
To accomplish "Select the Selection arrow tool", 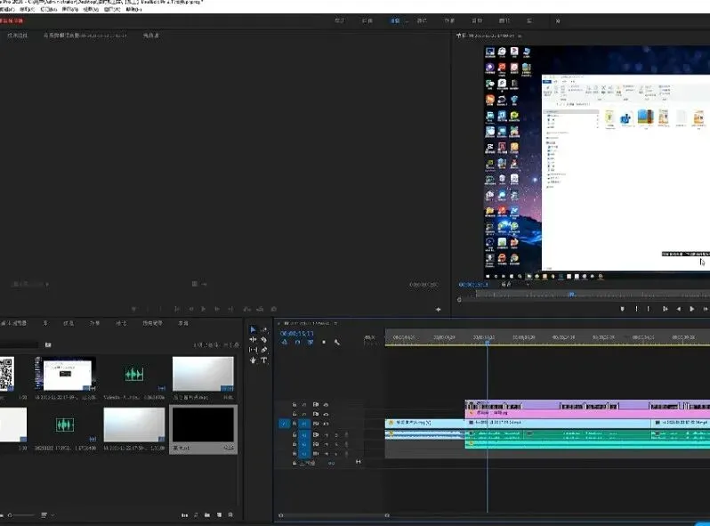I will pyautogui.click(x=253, y=329).
